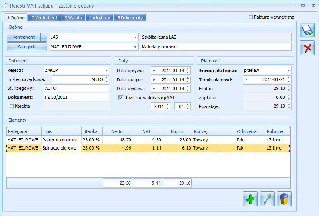Cancel changes with the red X icon
Viewport: 319px width, 216px height.
307,48
